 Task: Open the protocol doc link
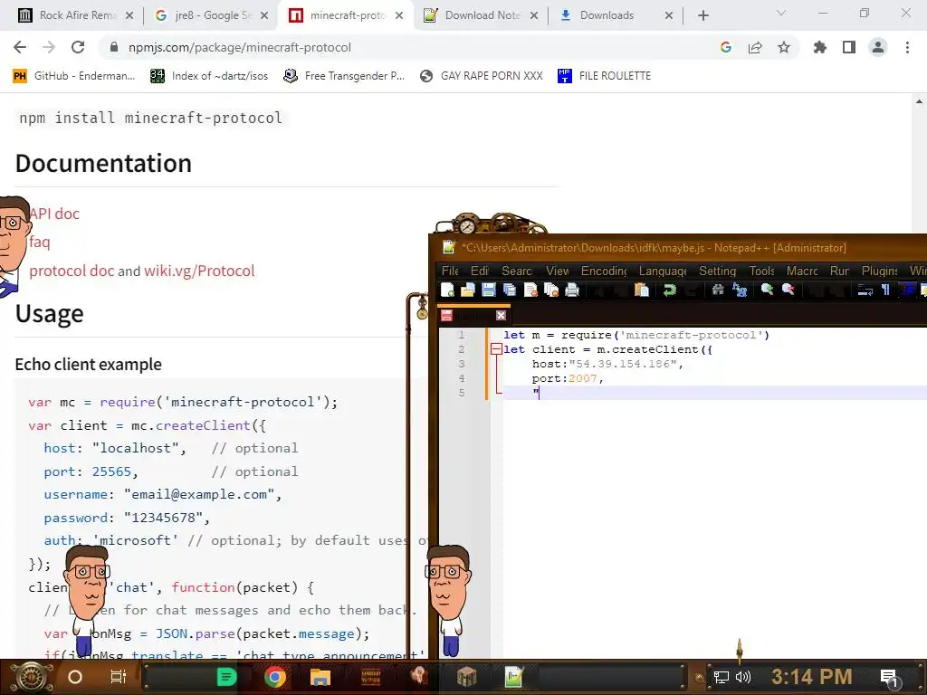click(72, 271)
